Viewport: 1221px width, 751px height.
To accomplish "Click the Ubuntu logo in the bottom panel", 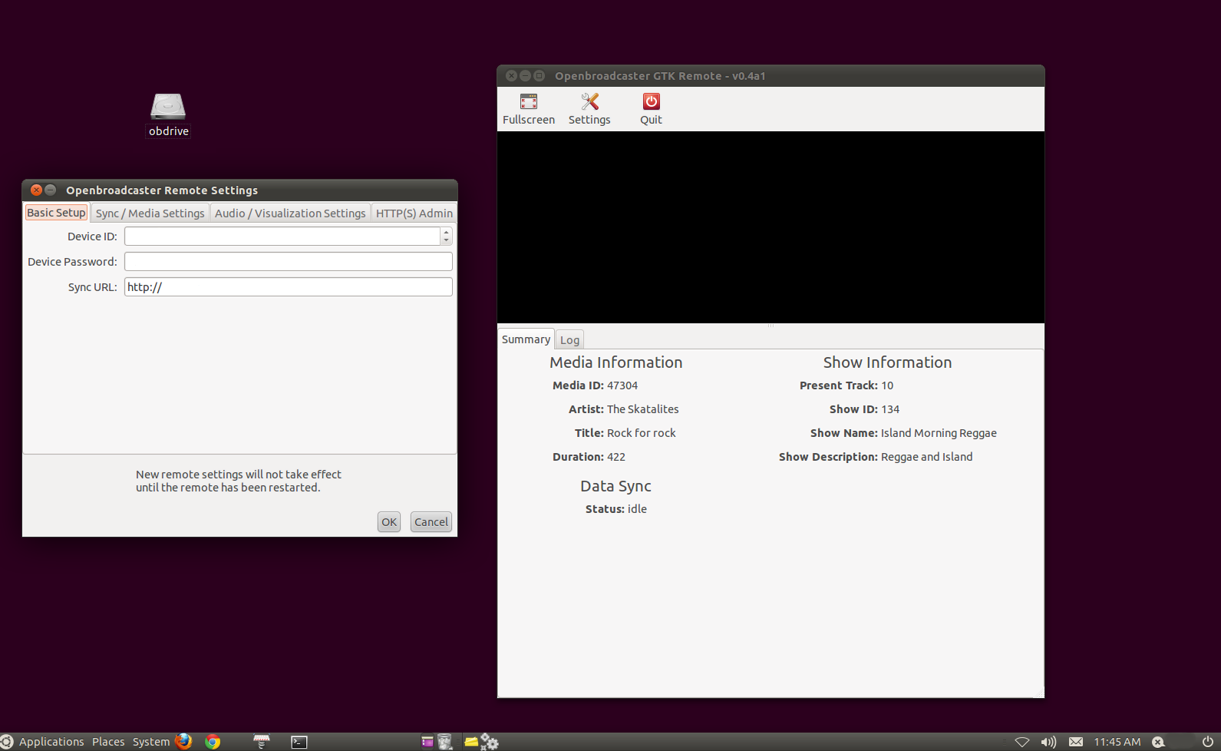I will point(6,741).
